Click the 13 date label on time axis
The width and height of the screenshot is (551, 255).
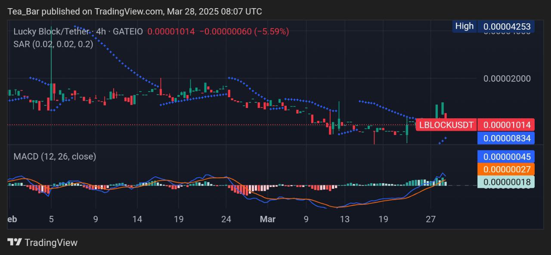pos(344,219)
